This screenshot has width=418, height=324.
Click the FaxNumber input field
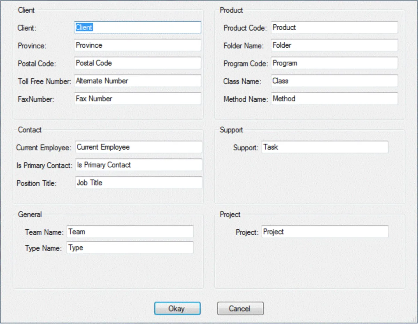click(138, 98)
